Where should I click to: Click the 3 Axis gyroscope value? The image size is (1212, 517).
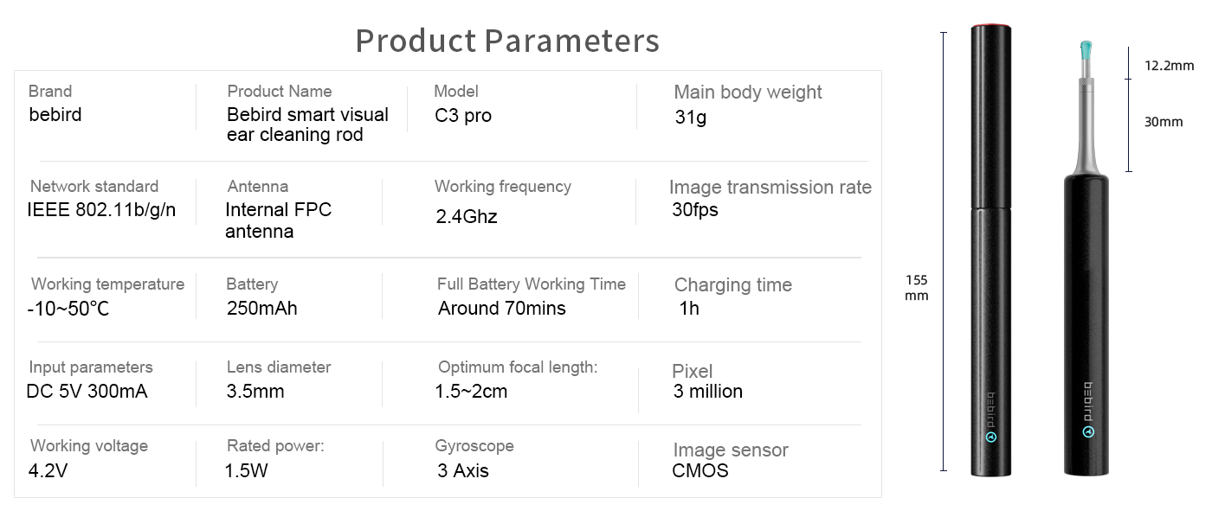tap(462, 471)
